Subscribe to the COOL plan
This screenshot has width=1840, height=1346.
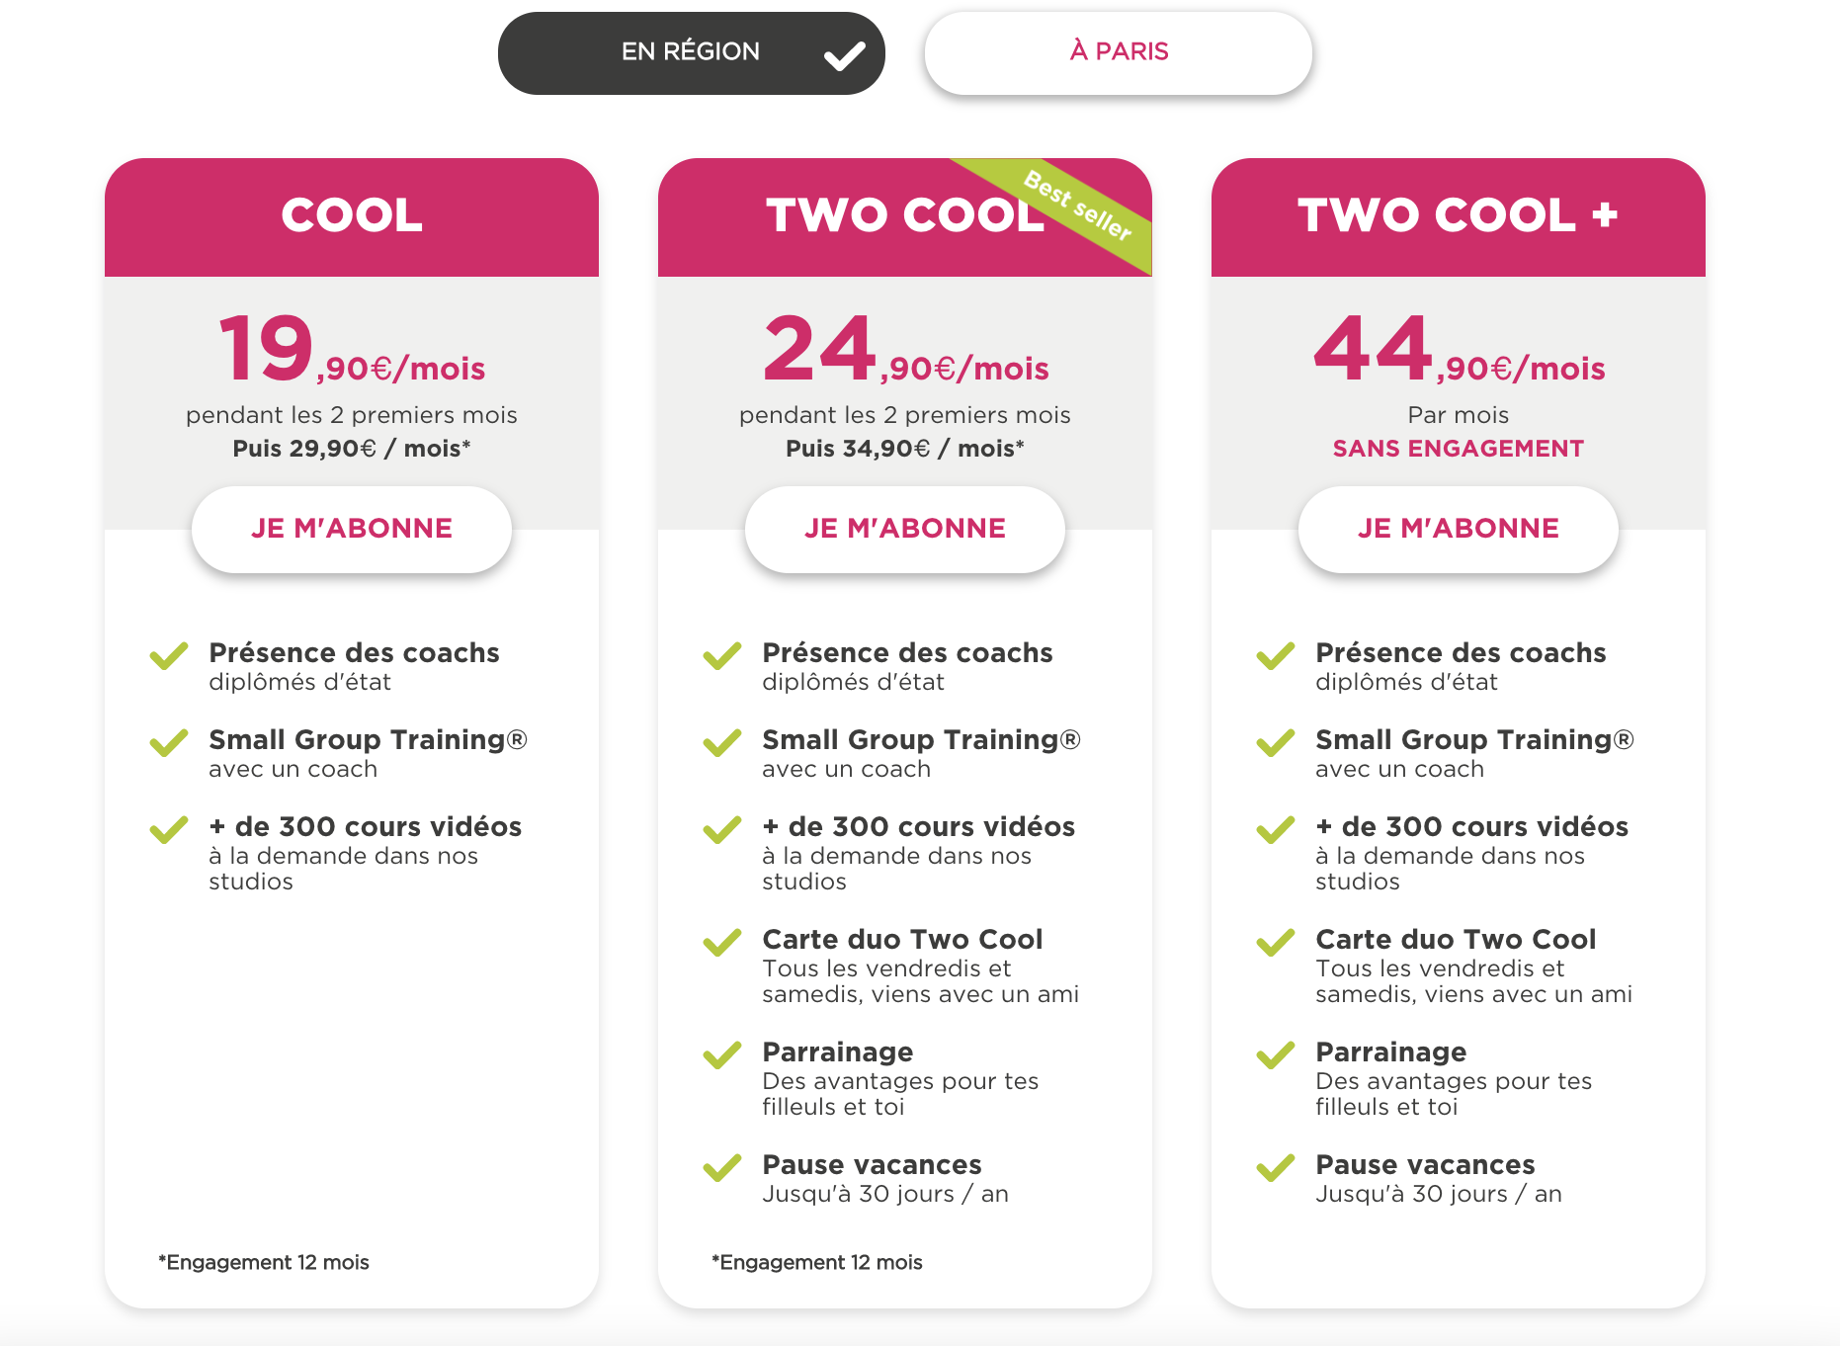[x=352, y=529]
